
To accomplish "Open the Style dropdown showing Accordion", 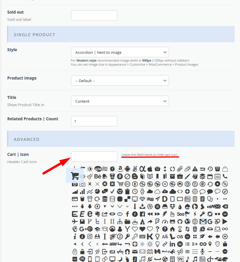I will pos(120,52).
